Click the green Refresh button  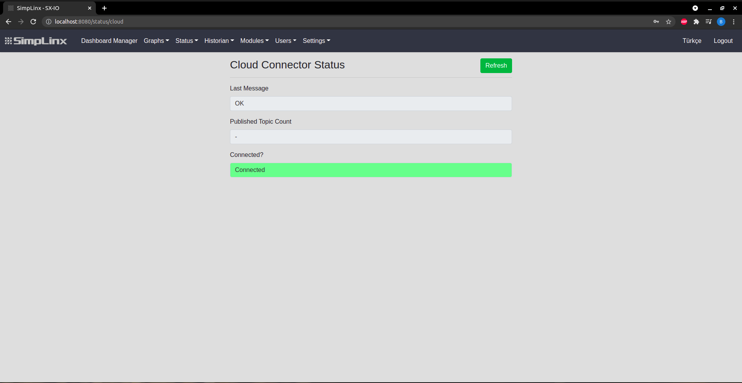496,66
